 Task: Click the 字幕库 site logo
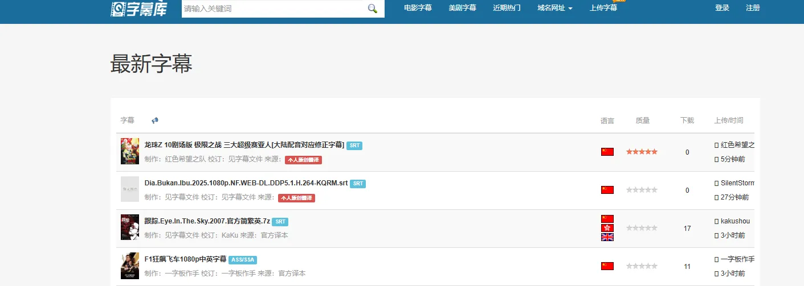point(139,9)
